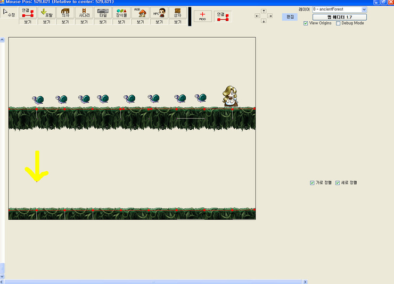
Task: Toggle 보기 view under the 의자 tool
Action: pos(65,22)
